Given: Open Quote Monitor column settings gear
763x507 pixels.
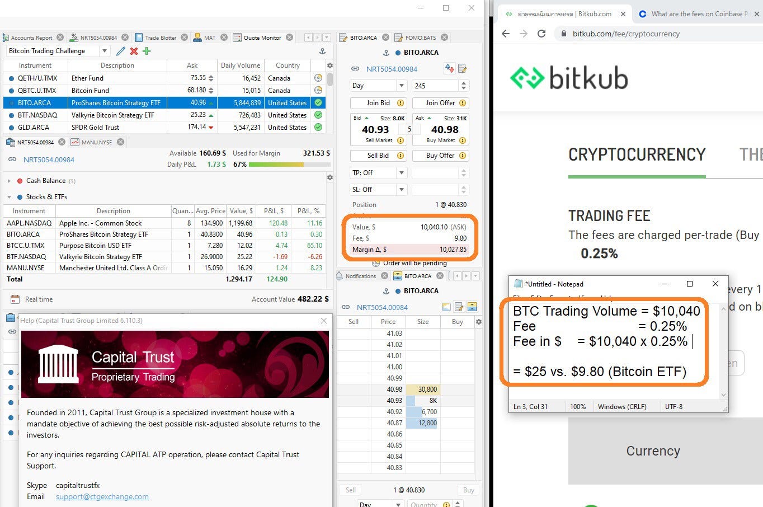Looking at the screenshot, I should pyautogui.click(x=330, y=65).
